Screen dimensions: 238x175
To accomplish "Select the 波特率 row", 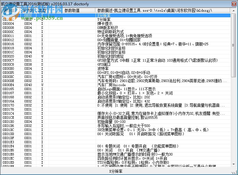I will 116,68.
